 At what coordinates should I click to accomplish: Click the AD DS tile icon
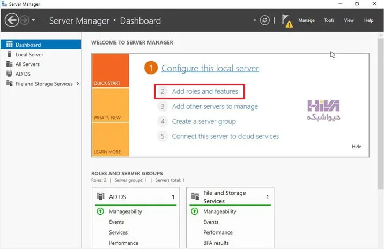[x=100, y=196]
